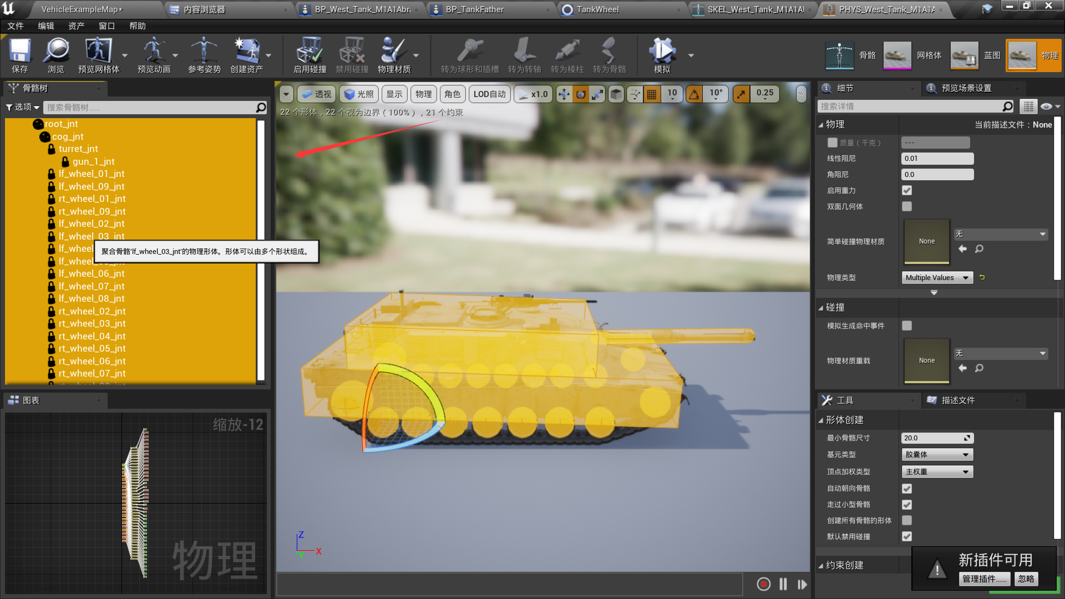Collapse the Body Creation (形体创建) section
Image resolution: width=1065 pixels, height=599 pixels.
tap(821, 420)
